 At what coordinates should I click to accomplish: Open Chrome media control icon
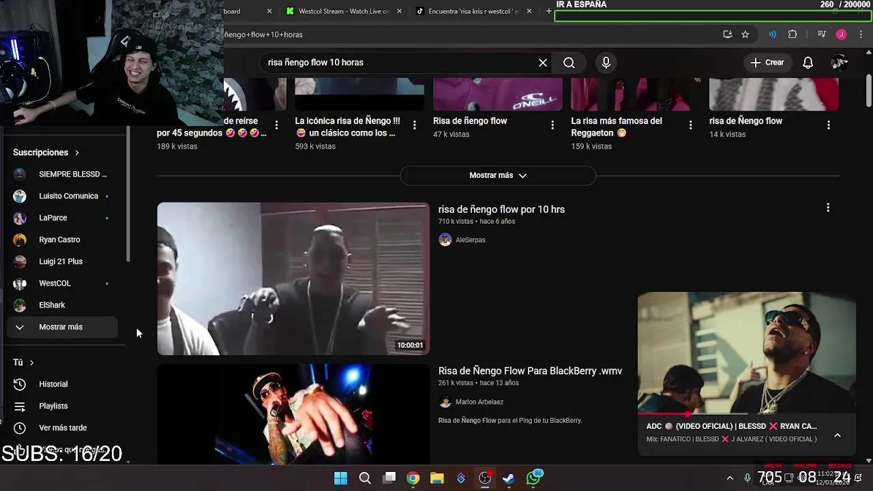pyautogui.click(x=822, y=34)
